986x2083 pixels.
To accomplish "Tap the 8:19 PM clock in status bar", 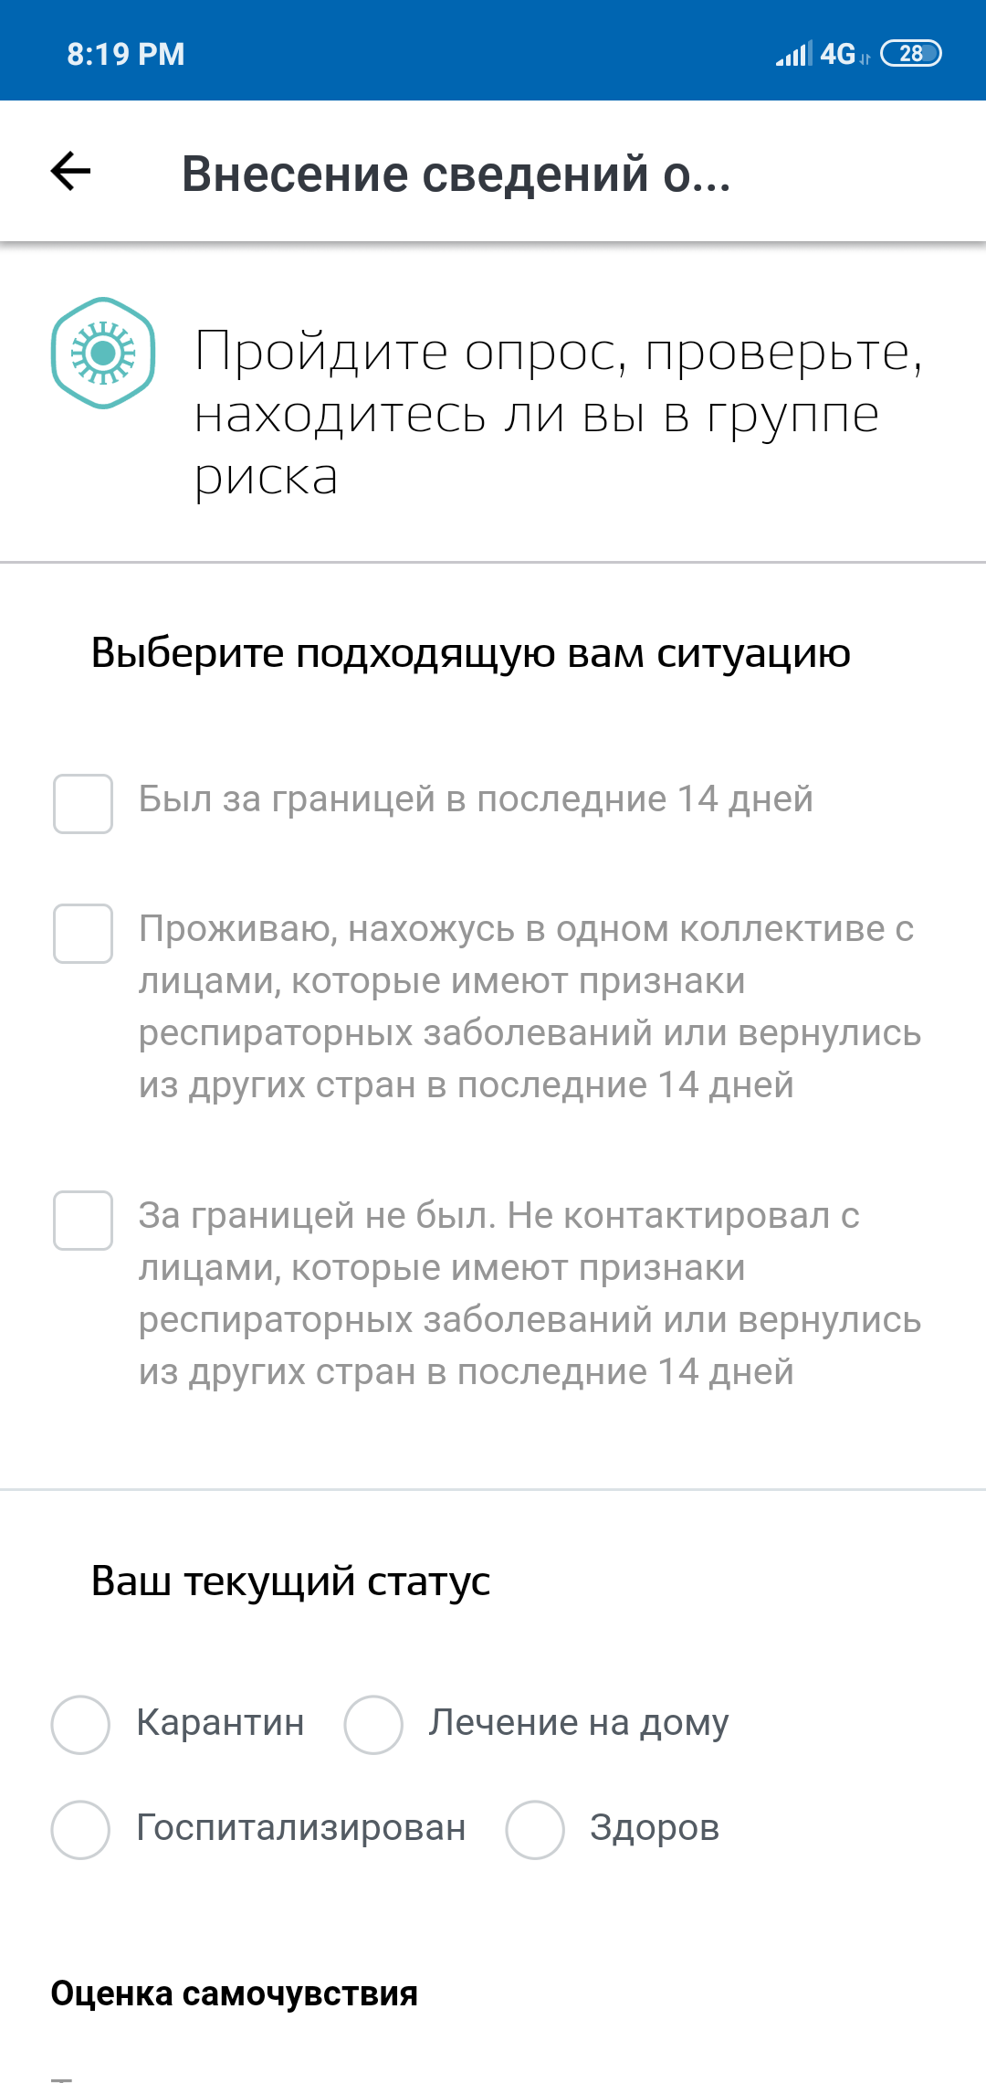I will tap(126, 54).
